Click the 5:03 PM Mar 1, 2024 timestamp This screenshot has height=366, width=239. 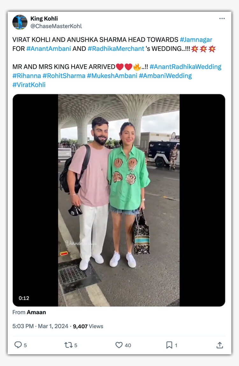(40, 326)
